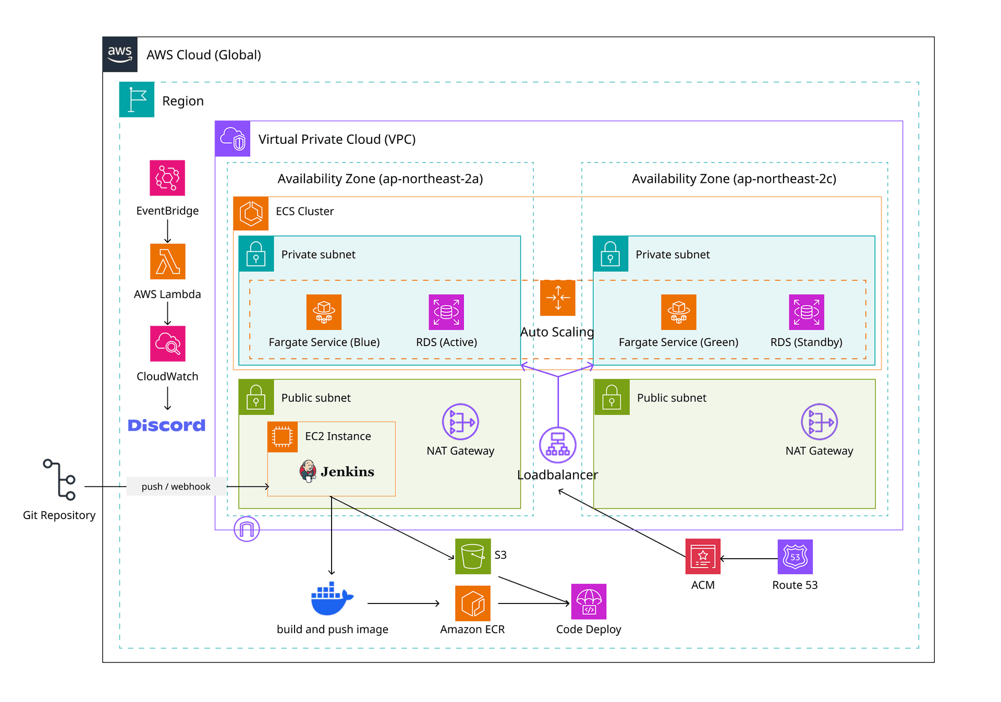Select NAT Gateway icon in ap-northeast-2c
The width and height of the screenshot is (1001, 702).
[x=819, y=422]
